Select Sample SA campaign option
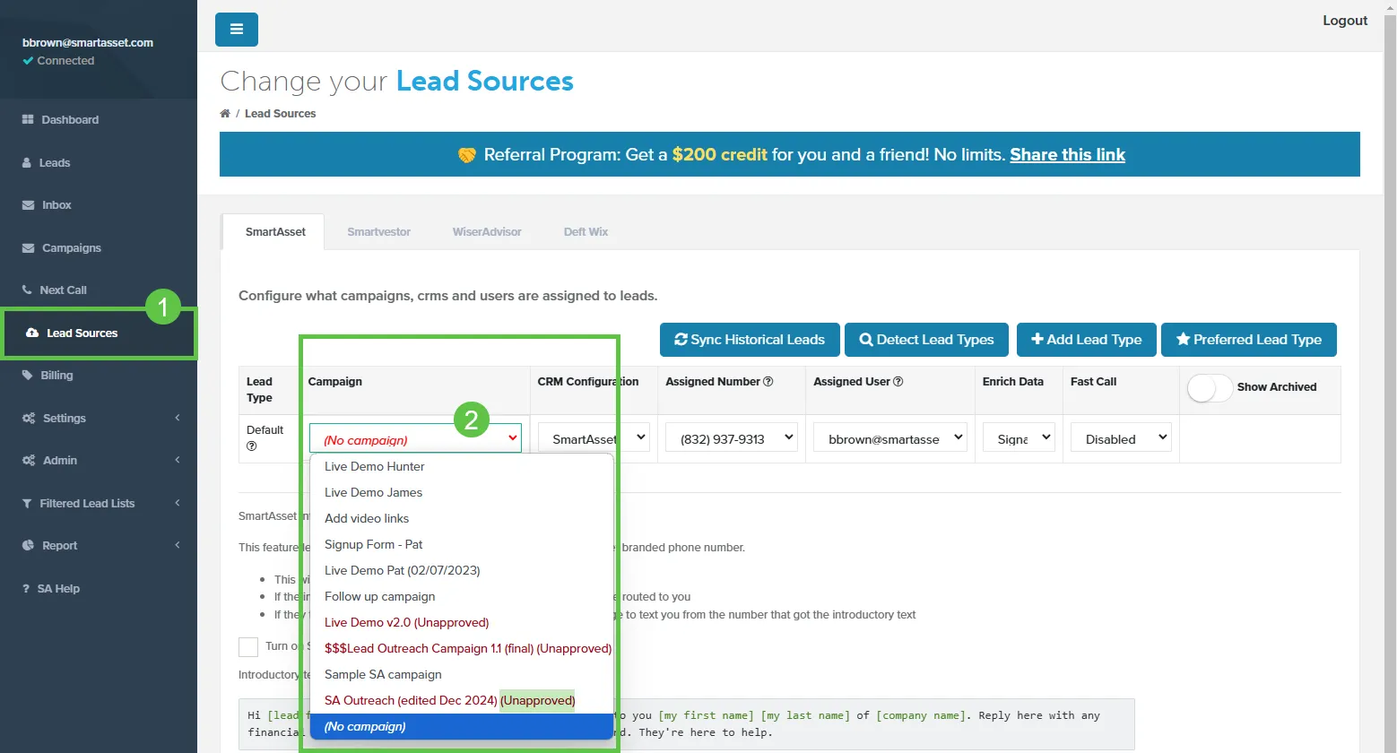The height and width of the screenshot is (753, 1397). [x=462, y=674]
